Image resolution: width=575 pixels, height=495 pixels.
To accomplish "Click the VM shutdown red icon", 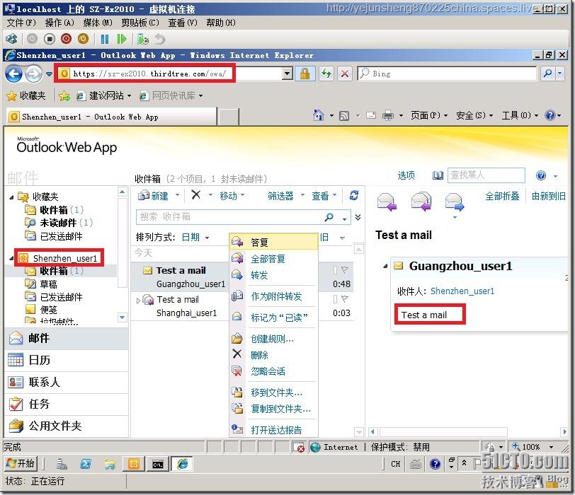I will tap(67, 38).
